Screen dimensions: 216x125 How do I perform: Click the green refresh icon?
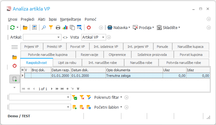click(x=12, y=27)
